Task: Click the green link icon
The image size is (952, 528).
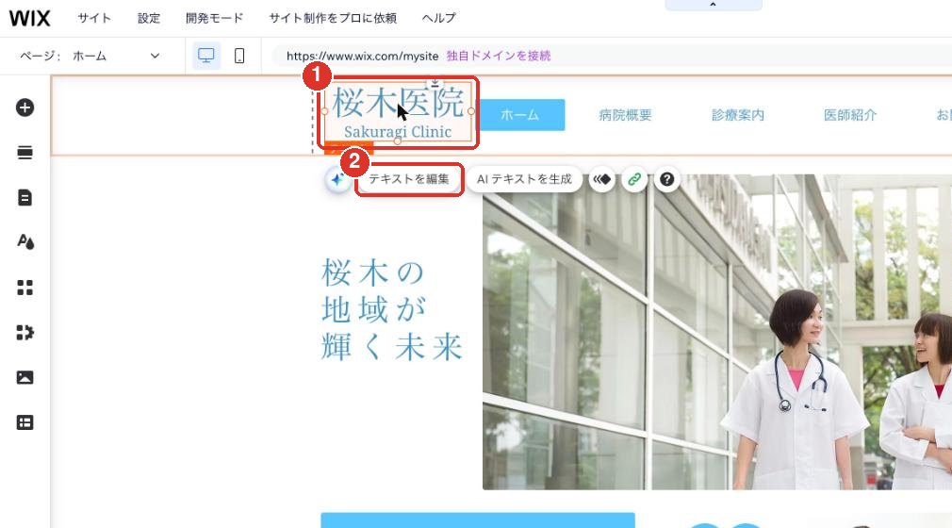Action: [634, 179]
